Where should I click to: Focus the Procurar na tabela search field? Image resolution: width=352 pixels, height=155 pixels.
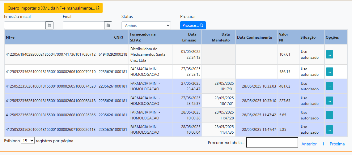click(272, 142)
